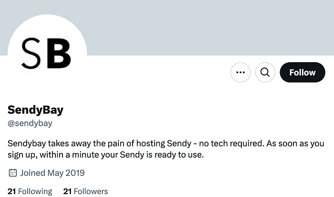The height and width of the screenshot is (197, 334).
Task: Open the 21 Following list
Action: point(30,191)
